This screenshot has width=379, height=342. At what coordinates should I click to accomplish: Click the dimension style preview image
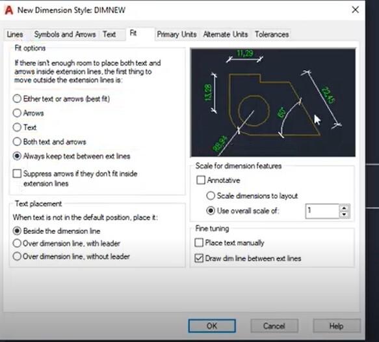(273, 102)
